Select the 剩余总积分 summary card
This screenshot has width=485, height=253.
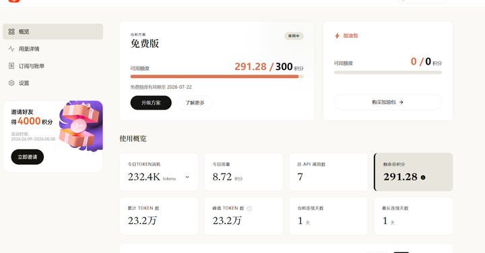pos(414,172)
